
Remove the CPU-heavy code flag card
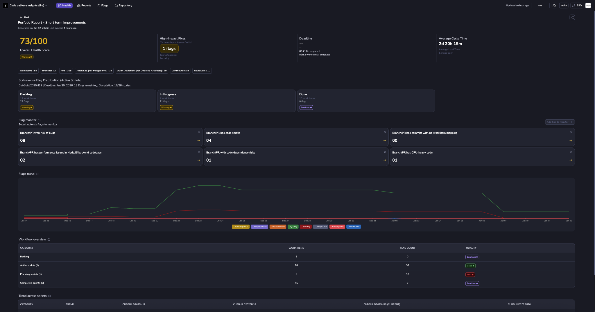coord(571,152)
